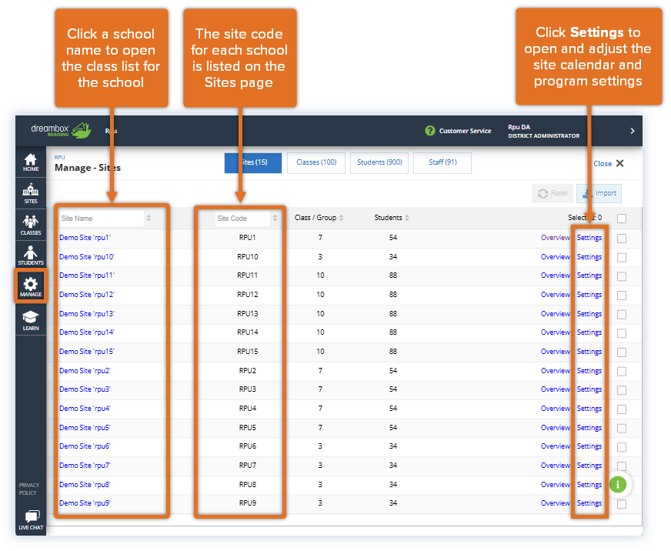
Task: Open Demo Site 'rpu10' link
Action: pos(87,257)
